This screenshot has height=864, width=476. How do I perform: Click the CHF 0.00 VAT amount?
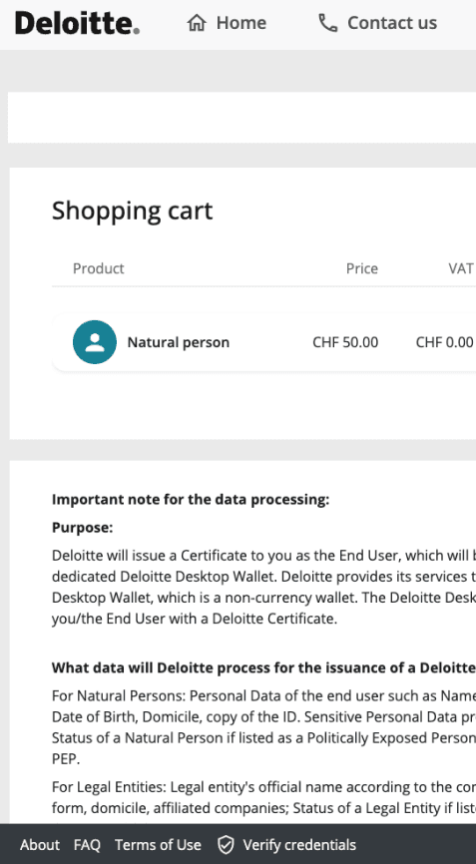click(445, 342)
